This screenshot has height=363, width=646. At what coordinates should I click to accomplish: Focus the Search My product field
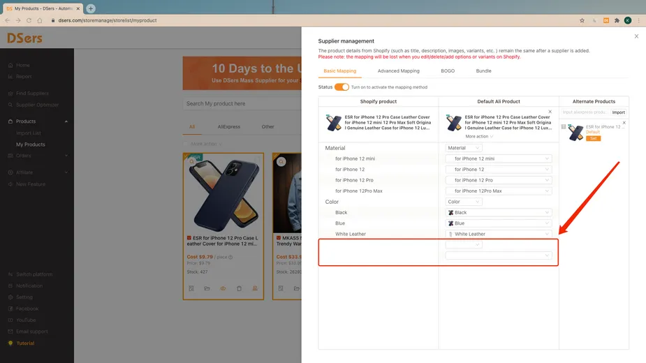242,104
